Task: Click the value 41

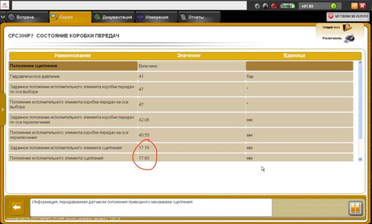Action: coord(141,76)
